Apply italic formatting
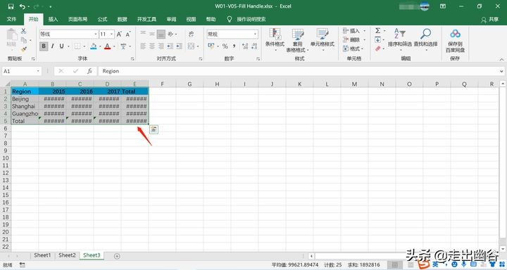Viewport: 507px width, 270px height. 52,46
